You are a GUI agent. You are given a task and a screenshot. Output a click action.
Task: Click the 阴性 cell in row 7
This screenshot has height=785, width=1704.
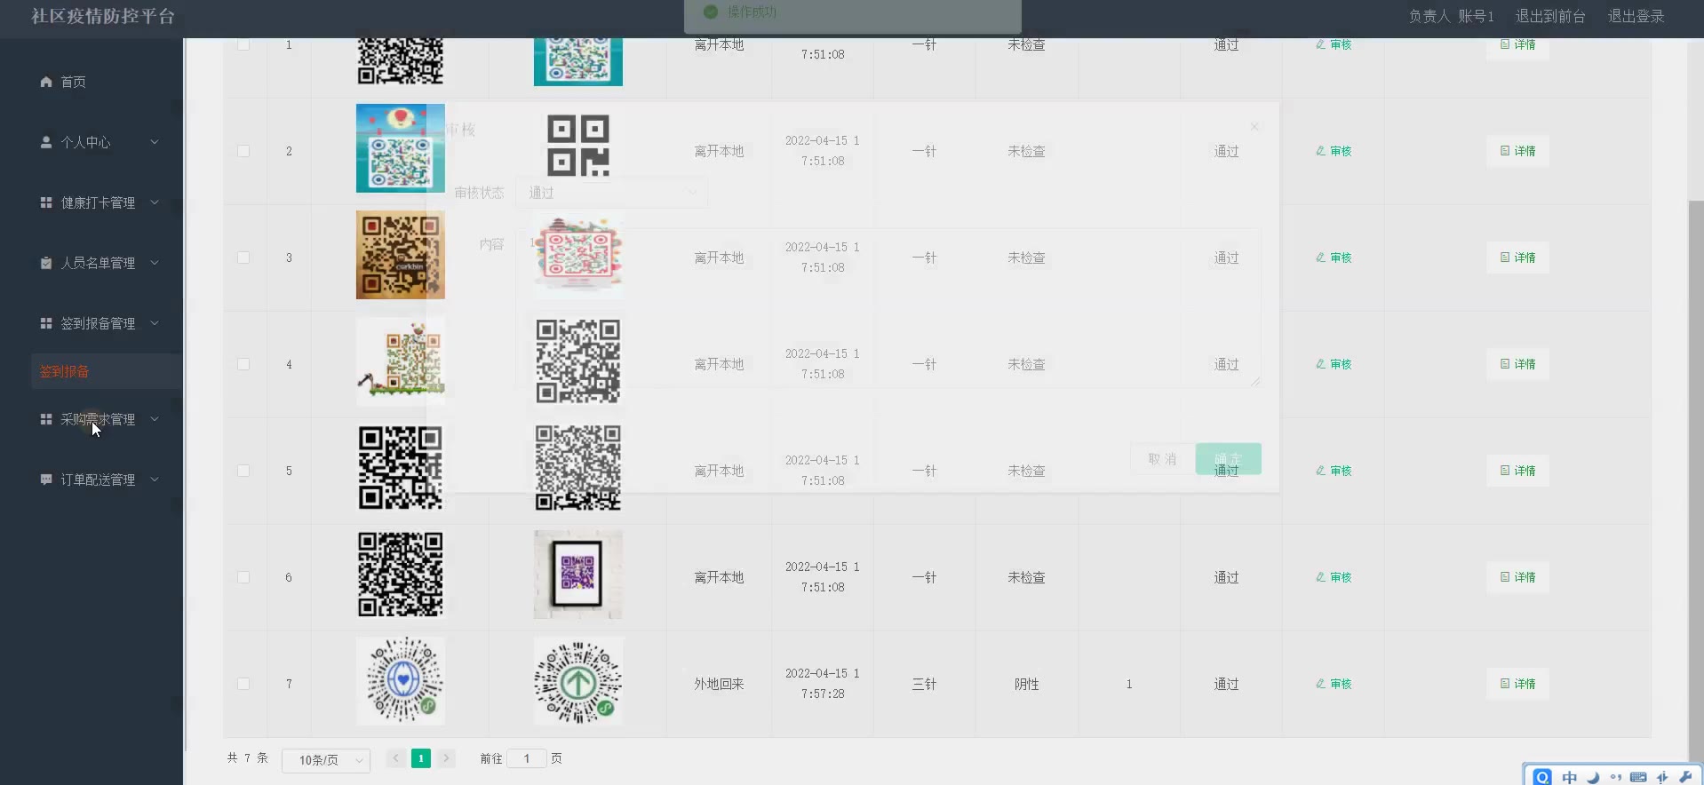point(1026,684)
